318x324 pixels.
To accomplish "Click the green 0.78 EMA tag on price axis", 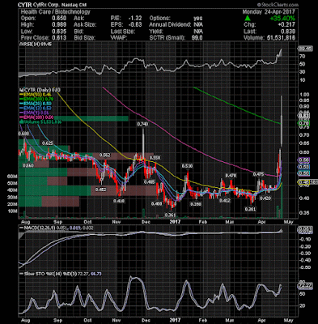I will [x=304, y=123].
